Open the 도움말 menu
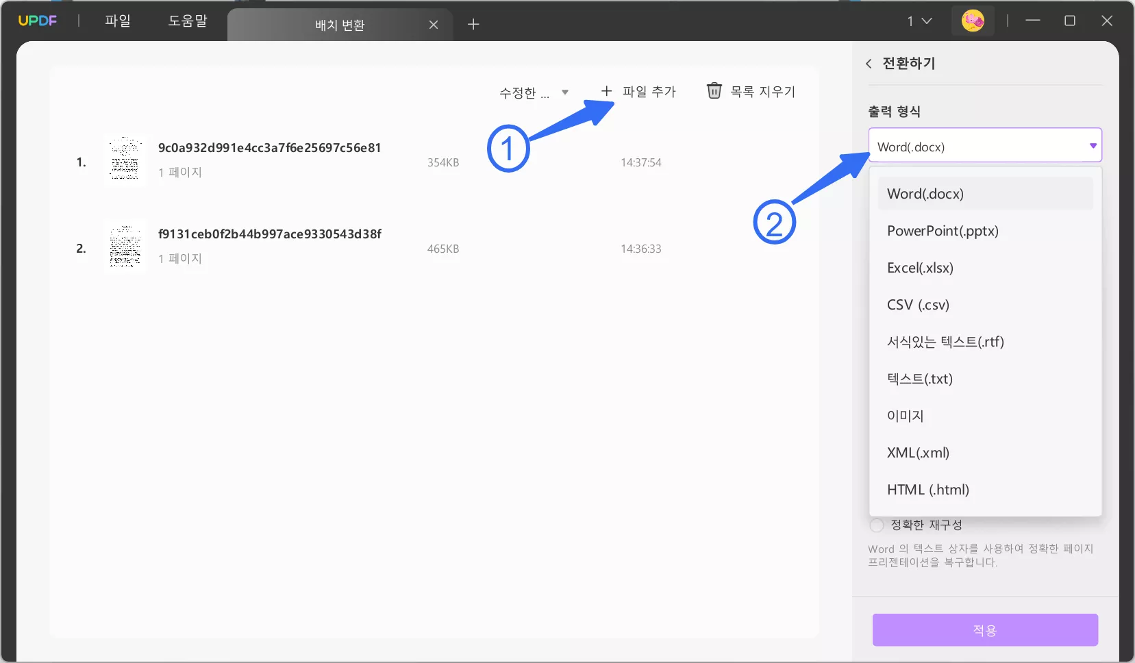The width and height of the screenshot is (1135, 663). 188,21
